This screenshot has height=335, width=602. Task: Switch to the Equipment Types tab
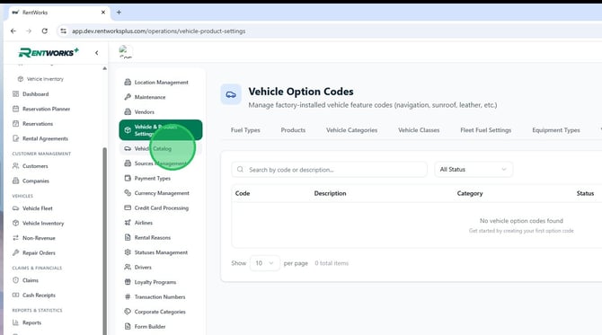tap(556, 130)
